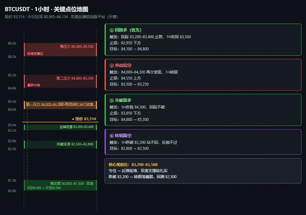This screenshot has width=306, height=215.
Task: Open the 转弱跟空 strategy card
Action: (203, 142)
